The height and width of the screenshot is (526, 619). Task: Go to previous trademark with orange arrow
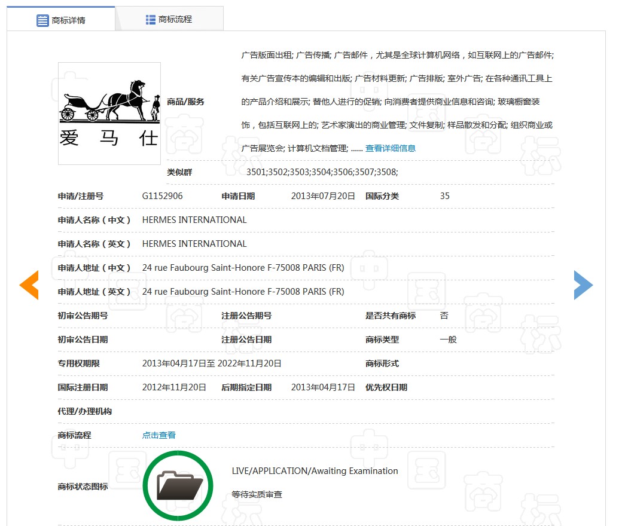[29, 285]
